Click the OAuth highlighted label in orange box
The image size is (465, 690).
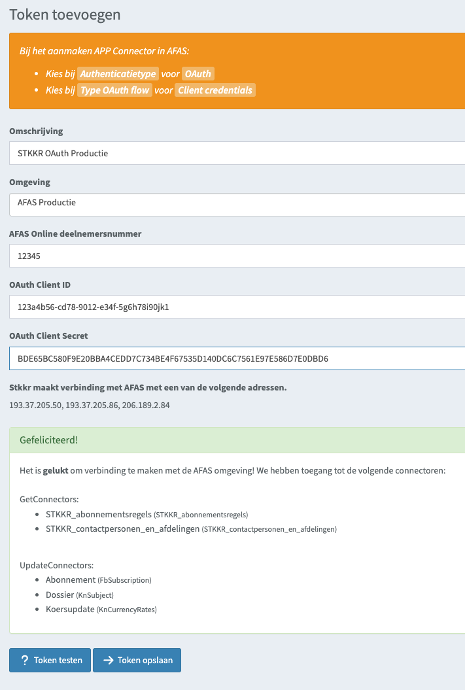pos(198,74)
